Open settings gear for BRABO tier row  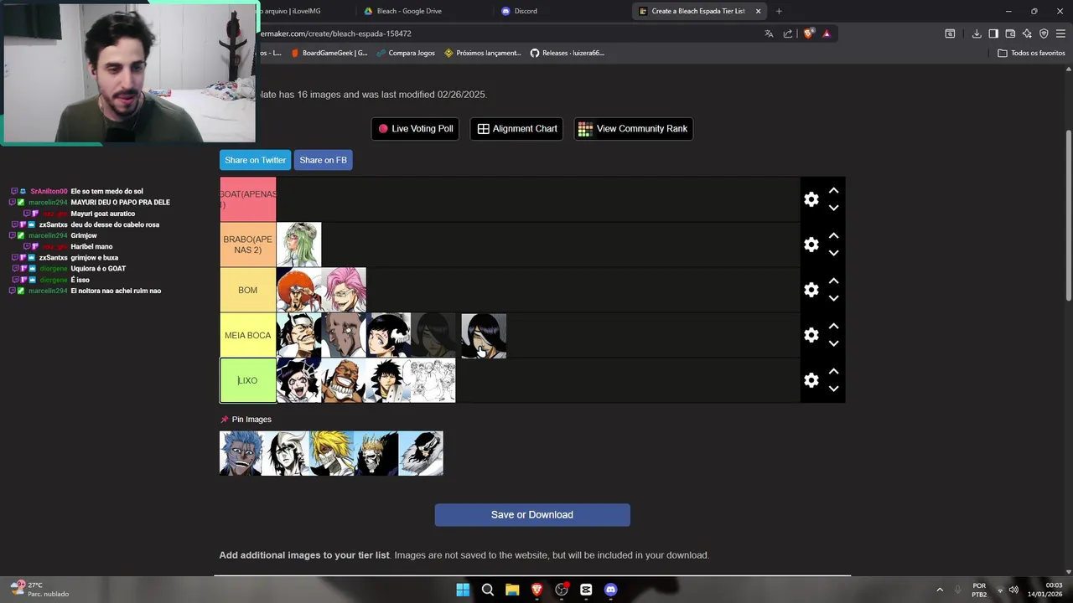click(x=811, y=245)
